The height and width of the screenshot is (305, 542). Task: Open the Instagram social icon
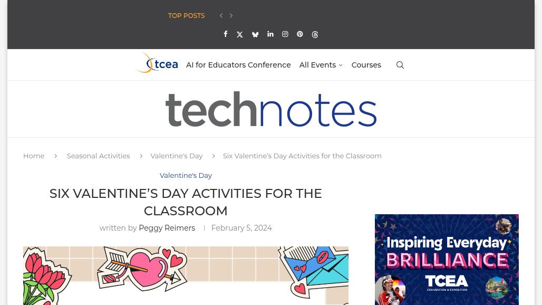285,34
